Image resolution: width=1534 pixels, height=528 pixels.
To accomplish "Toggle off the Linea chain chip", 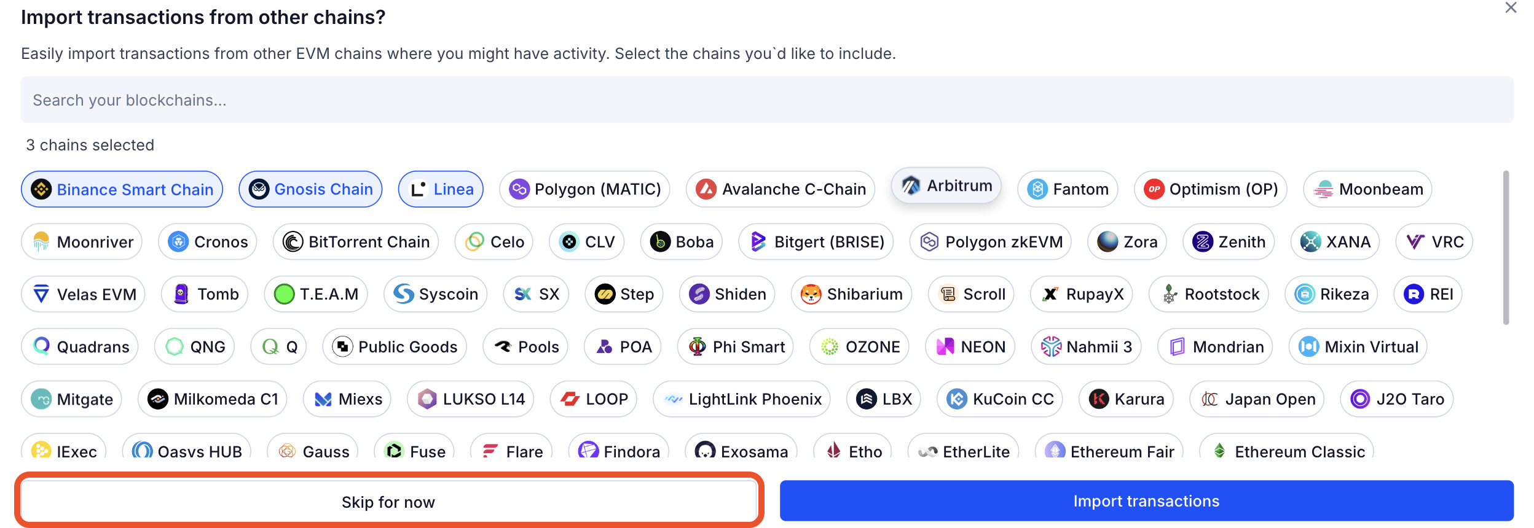I will [x=441, y=189].
